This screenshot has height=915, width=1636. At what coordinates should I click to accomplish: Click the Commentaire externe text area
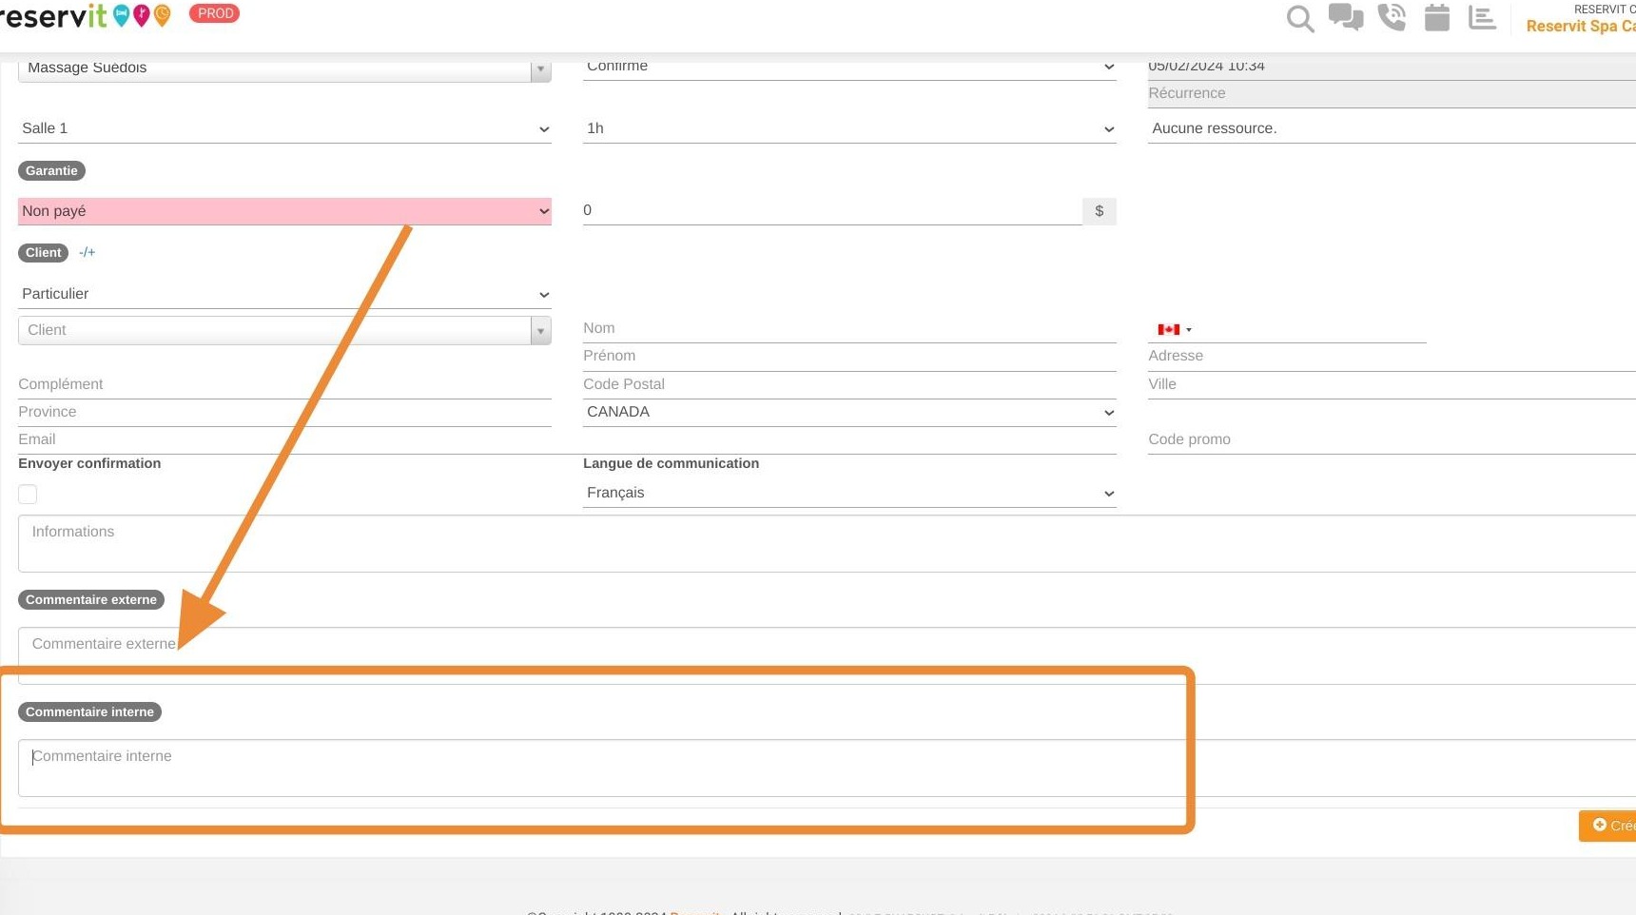click(x=827, y=655)
